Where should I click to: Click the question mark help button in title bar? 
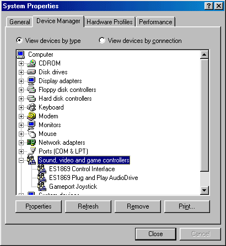pos(209,6)
